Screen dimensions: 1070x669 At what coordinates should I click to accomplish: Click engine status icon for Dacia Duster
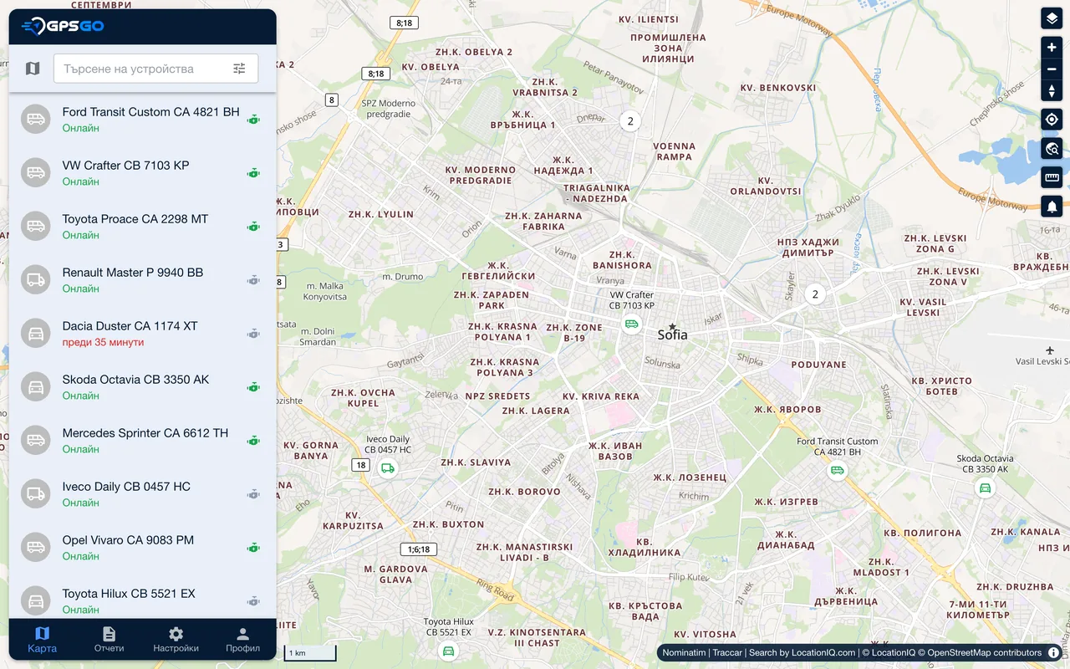pyautogui.click(x=253, y=334)
